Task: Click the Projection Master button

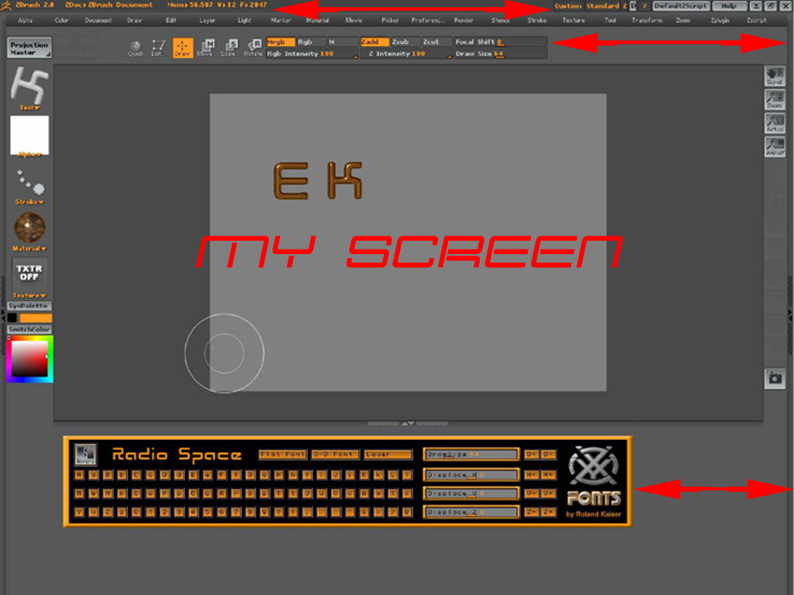Action: click(29, 47)
